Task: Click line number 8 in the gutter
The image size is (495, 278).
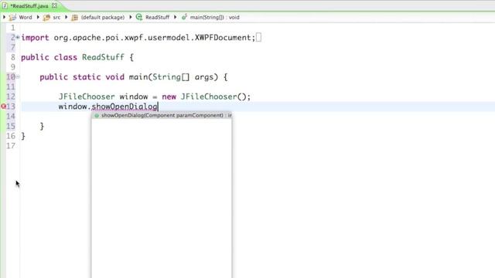Action: click(x=12, y=57)
